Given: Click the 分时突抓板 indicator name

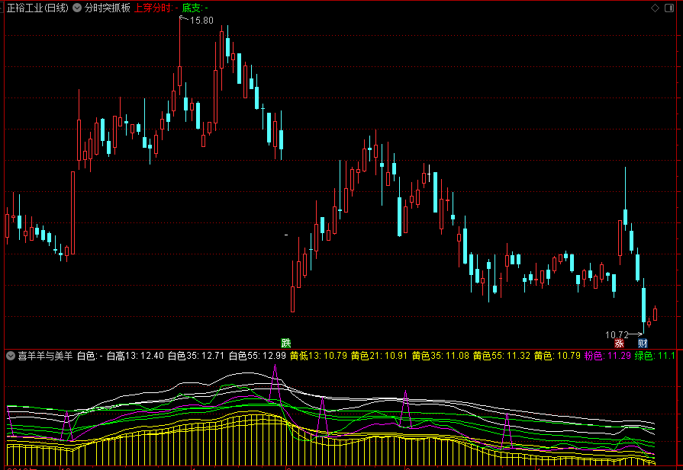Looking at the screenshot, I should (107, 8).
